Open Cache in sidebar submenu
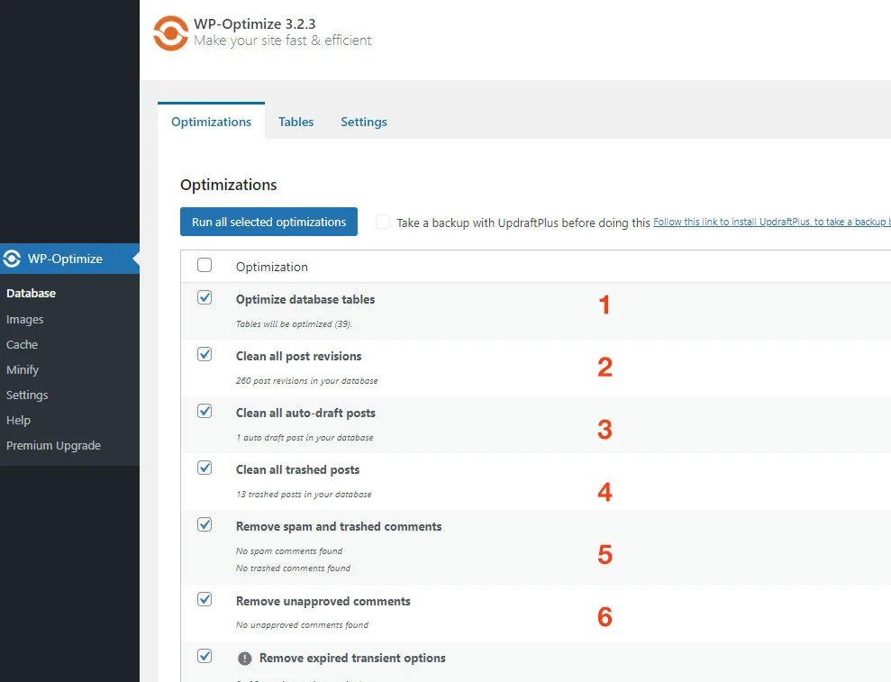The width and height of the screenshot is (891, 682). [x=22, y=344]
